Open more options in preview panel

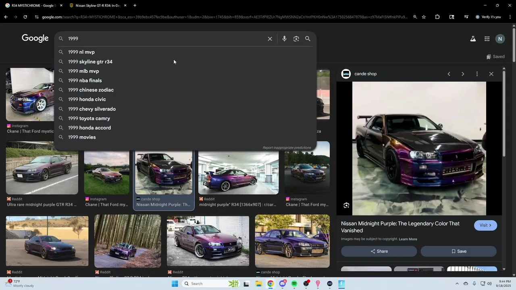click(477, 74)
